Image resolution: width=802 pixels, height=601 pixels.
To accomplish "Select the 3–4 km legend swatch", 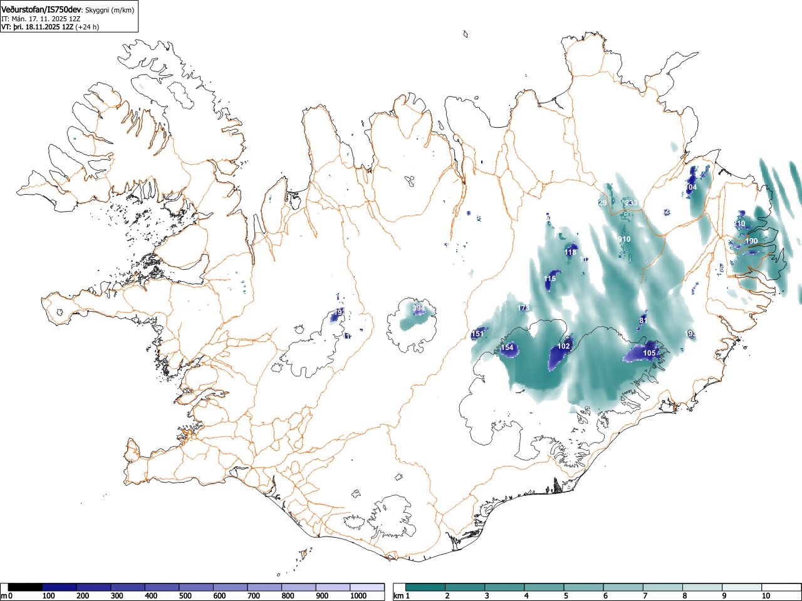I will 505,587.
